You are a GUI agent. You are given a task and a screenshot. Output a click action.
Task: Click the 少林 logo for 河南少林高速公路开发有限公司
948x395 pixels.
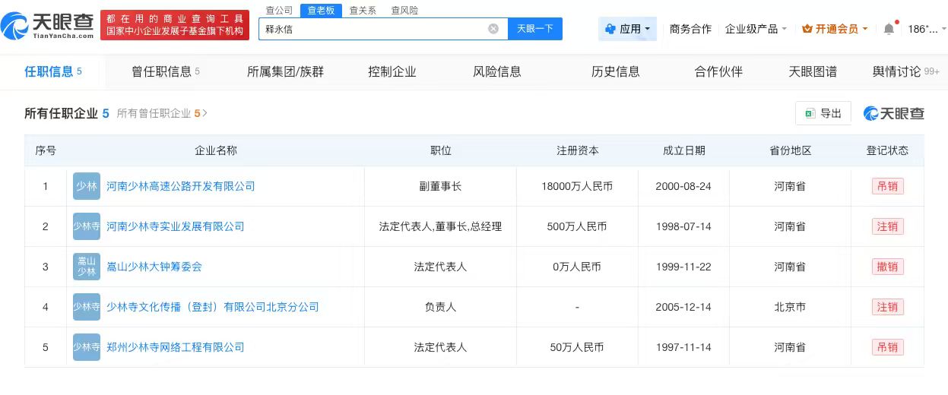coord(87,186)
